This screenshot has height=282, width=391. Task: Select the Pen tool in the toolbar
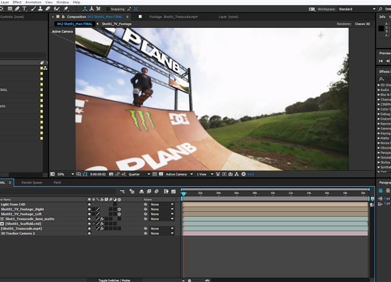click(x=17, y=9)
